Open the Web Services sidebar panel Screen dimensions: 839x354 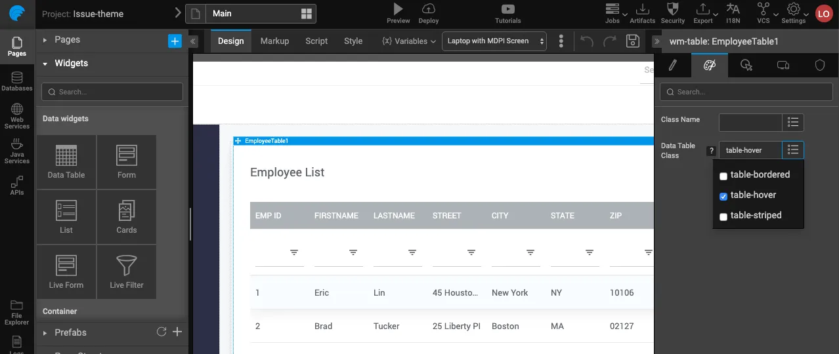(x=17, y=115)
